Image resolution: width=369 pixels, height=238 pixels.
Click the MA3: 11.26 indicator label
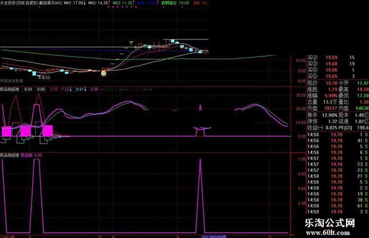click(122, 3)
